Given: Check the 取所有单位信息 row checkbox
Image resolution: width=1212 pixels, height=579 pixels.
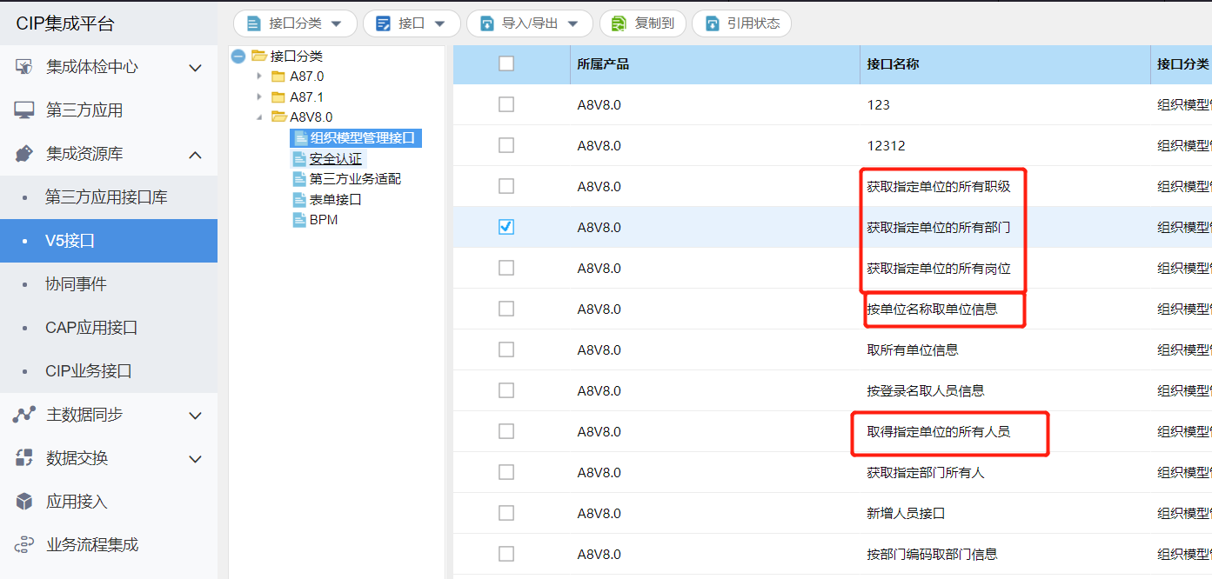Looking at the screenshot, I should tap(506, 349).
